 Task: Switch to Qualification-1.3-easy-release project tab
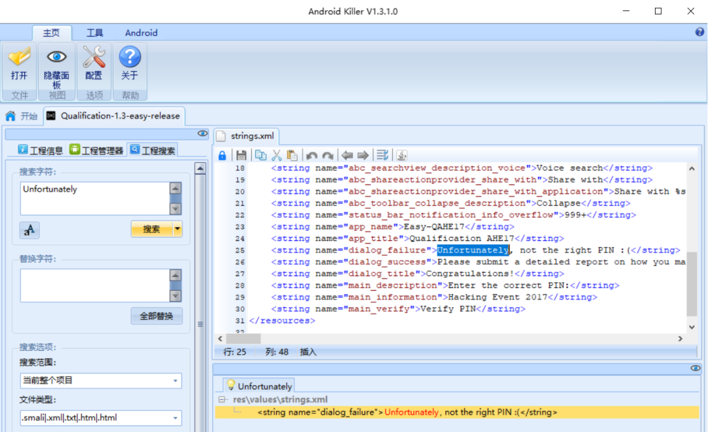114,116
